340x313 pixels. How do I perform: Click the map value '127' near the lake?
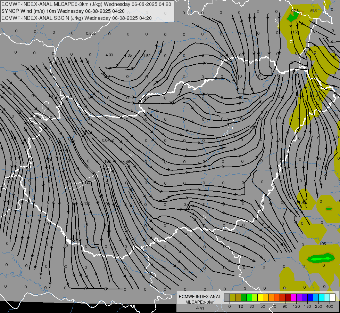pos(88,182)
